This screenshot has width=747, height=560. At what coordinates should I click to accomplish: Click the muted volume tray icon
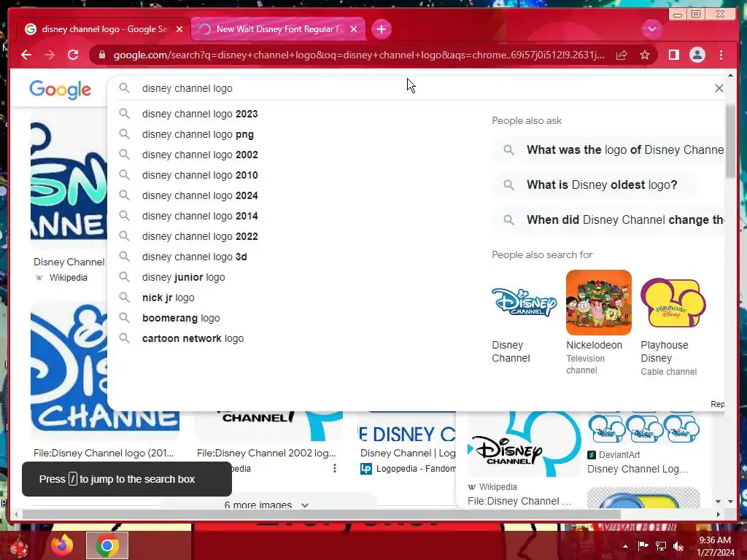tap(678, 546)
